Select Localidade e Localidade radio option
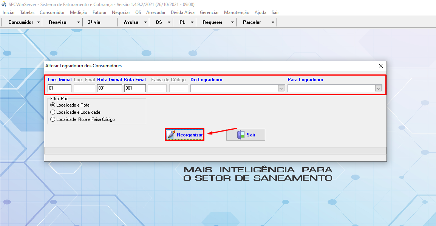The width and height of the screenshot is (436, 226). (53, 112)
